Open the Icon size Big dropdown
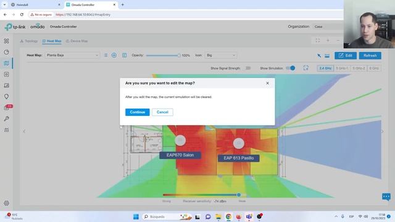 (x=221, y=55)
